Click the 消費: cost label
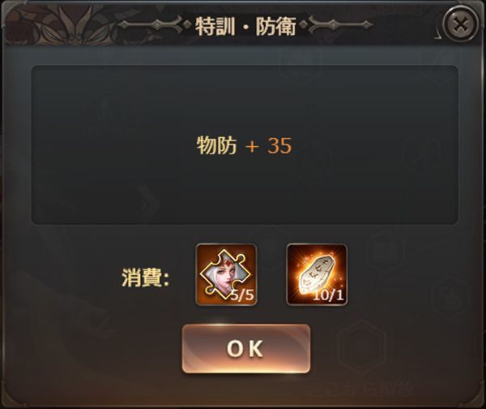 (x=145, y=278)
